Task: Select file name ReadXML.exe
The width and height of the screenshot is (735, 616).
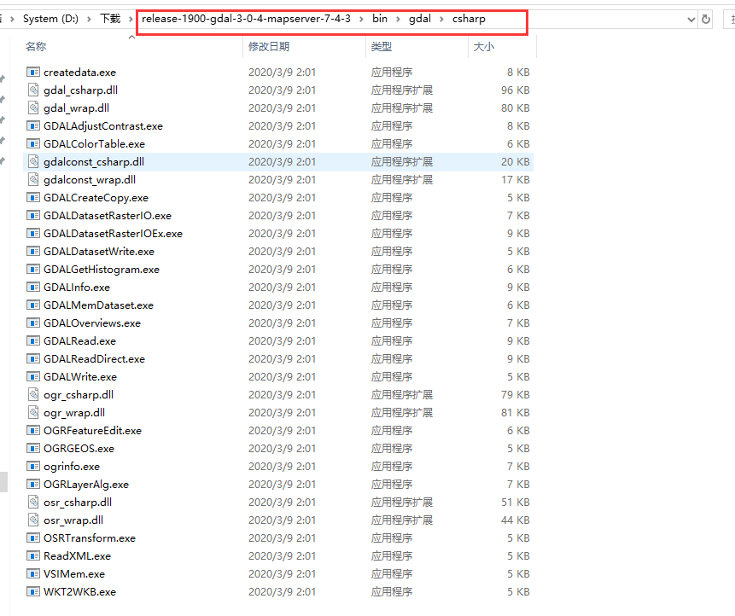Action: tap(78, 556)
